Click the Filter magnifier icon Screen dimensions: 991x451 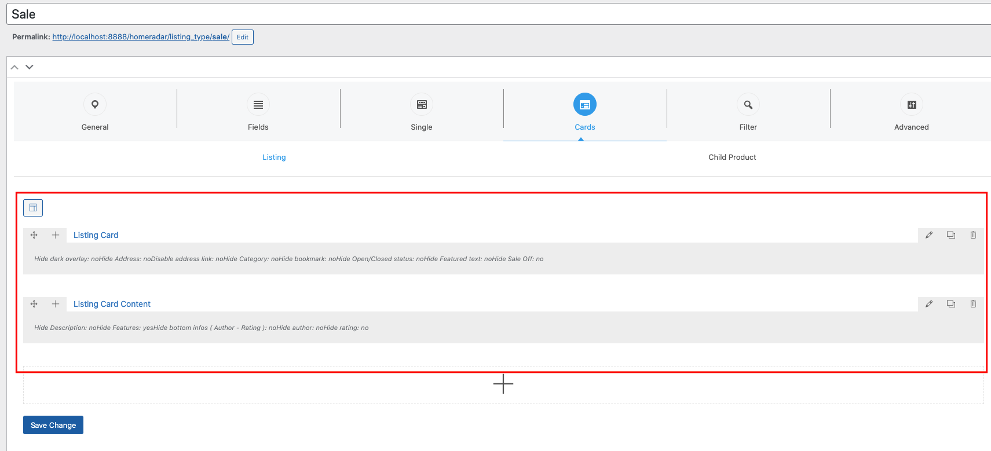pyautogui.click(x=748, y=105)
